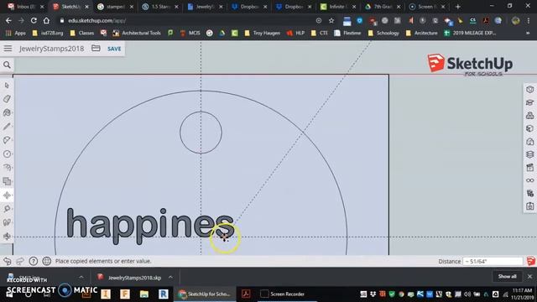This screenshot has width=537, height=302.
Task: Select the Eraser tool
Action: click(x=7, y=99)
